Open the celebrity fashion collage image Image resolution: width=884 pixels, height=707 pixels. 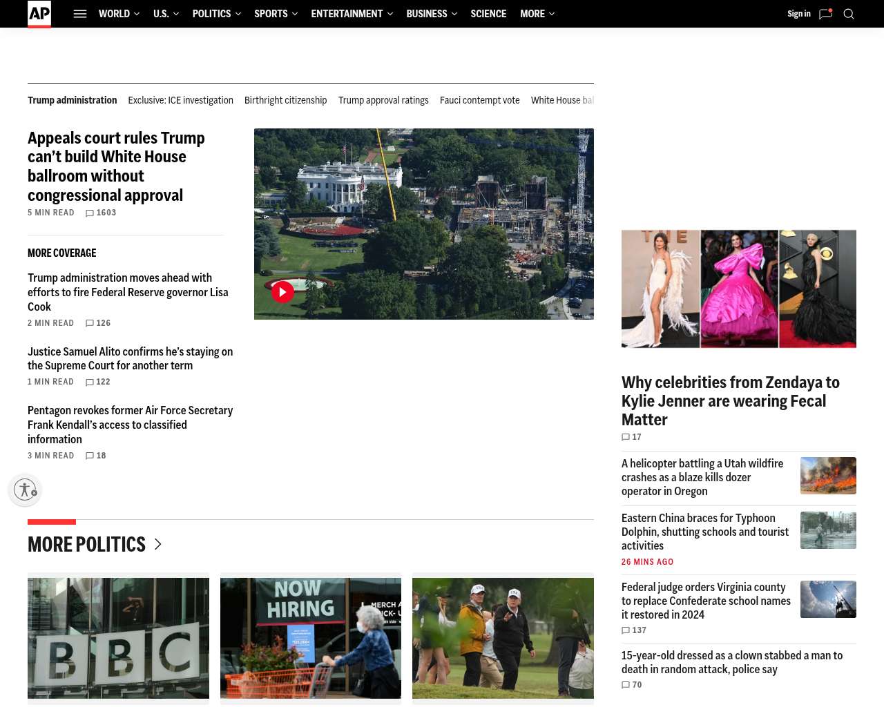tap(739, 289)
